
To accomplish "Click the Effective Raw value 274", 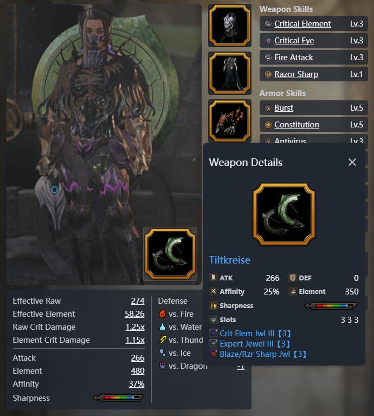I will (138, 301).
